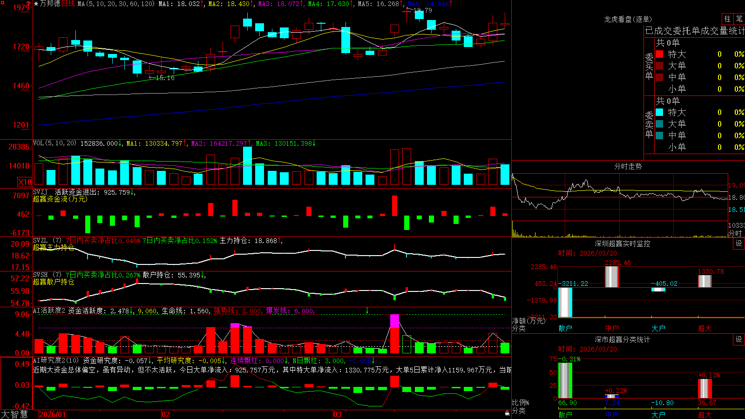Click the dark red 大单 buy order swatch
The width and height of the screenshot is (745, 419).
(x=659, y=66)
